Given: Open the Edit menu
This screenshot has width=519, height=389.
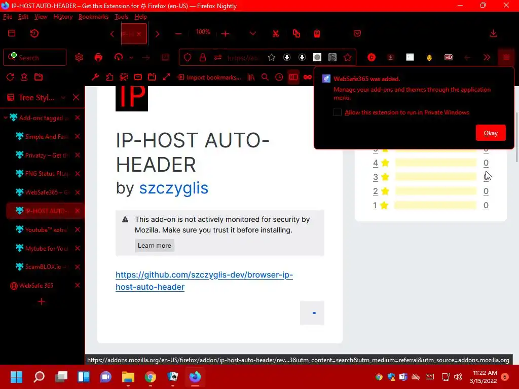Looking at the screenshot, I should click(23, 17).
